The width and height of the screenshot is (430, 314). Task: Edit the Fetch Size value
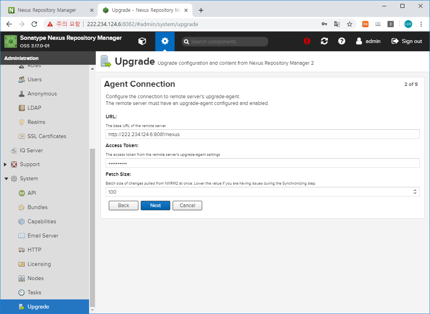coord(259,192)
